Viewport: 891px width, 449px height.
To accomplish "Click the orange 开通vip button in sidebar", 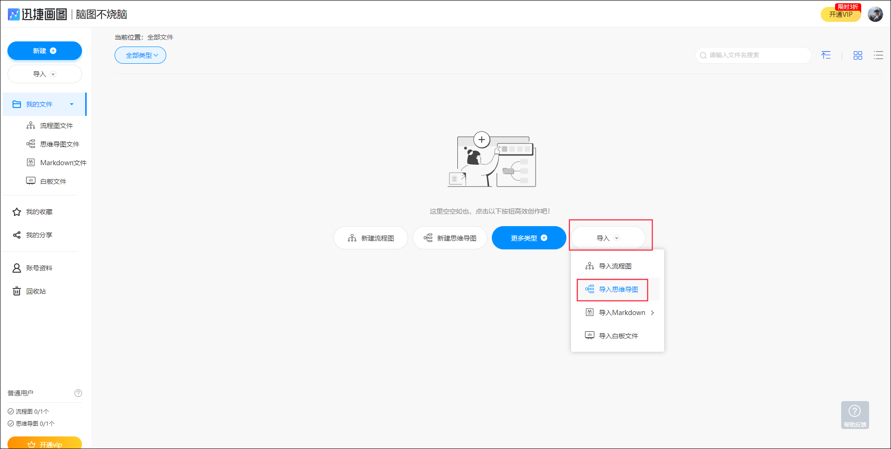I will pyautogui.click(x=45, y=443).
